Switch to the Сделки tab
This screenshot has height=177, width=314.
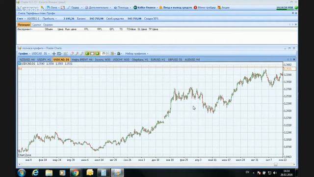[36, 25]
